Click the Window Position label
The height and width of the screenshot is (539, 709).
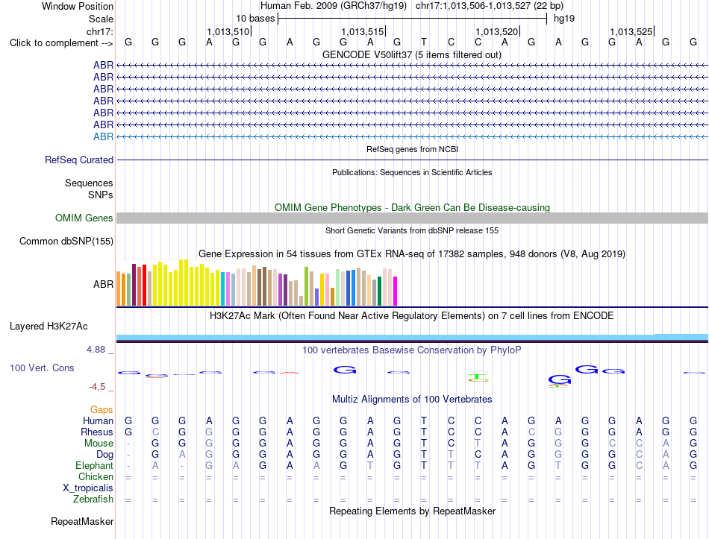point(78,6)
